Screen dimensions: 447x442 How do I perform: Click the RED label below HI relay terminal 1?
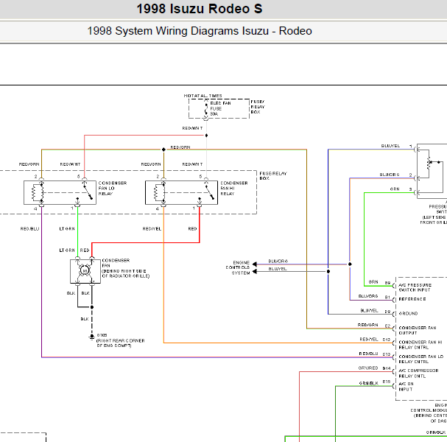[192, 228]
